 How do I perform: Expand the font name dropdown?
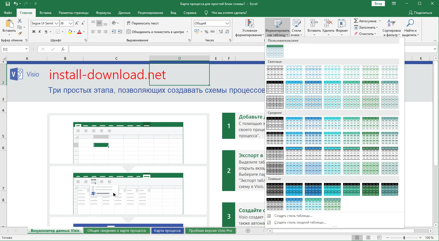(x=56, y=23)
